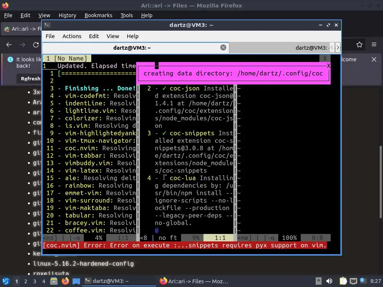This screenshot has width=383, height=287.
Task: Click the lightline.vim plugin line
Action: click(x=91, y=111)
